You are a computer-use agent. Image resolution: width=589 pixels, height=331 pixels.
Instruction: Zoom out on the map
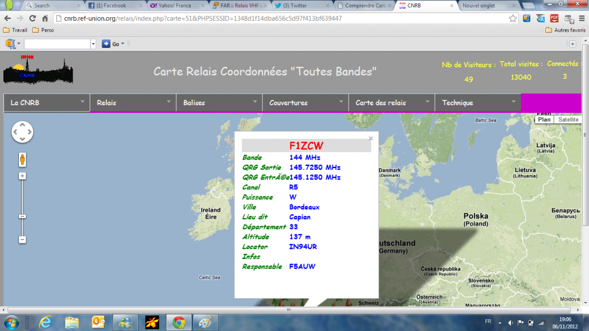(x=22, y=239)
